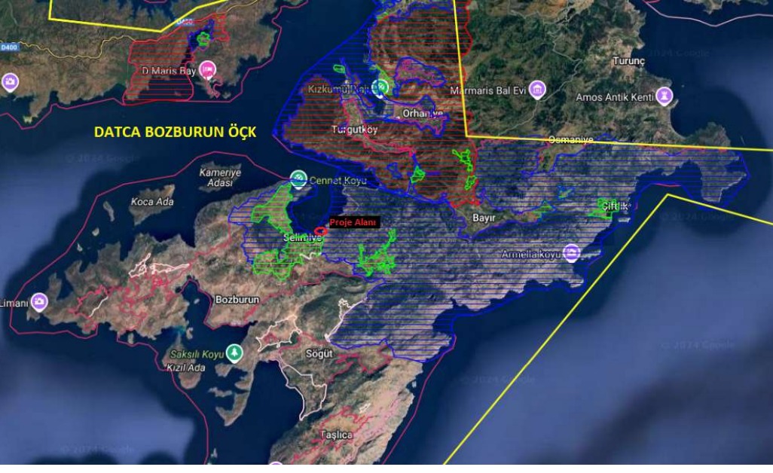Click the Bozburun town label

[237, 299]
